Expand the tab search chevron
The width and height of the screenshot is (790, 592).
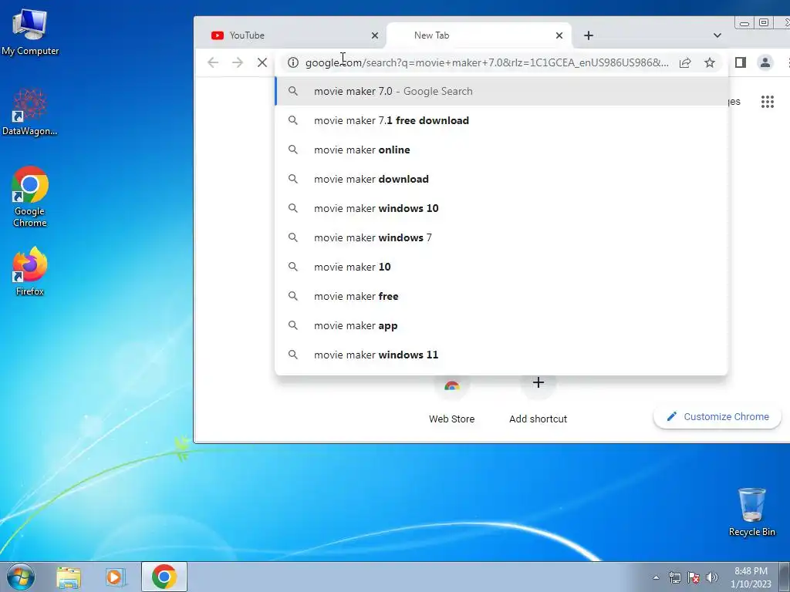[x=717, y=35]
